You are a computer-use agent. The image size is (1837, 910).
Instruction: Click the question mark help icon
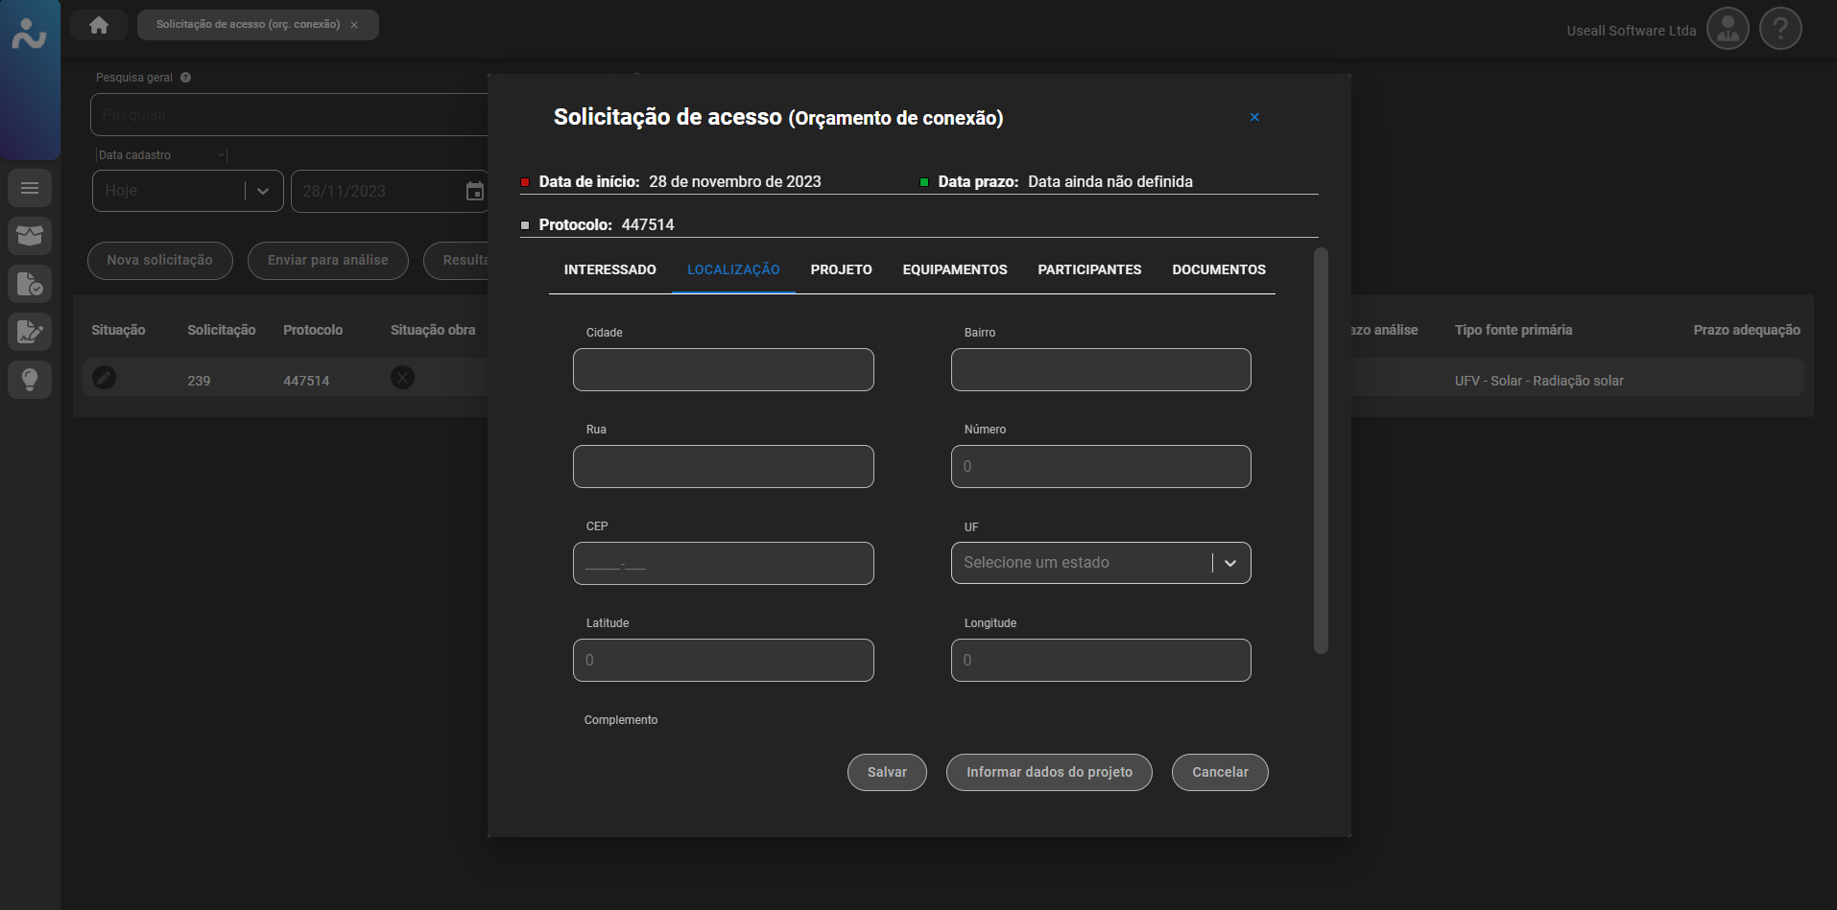tap(1779, 30)
